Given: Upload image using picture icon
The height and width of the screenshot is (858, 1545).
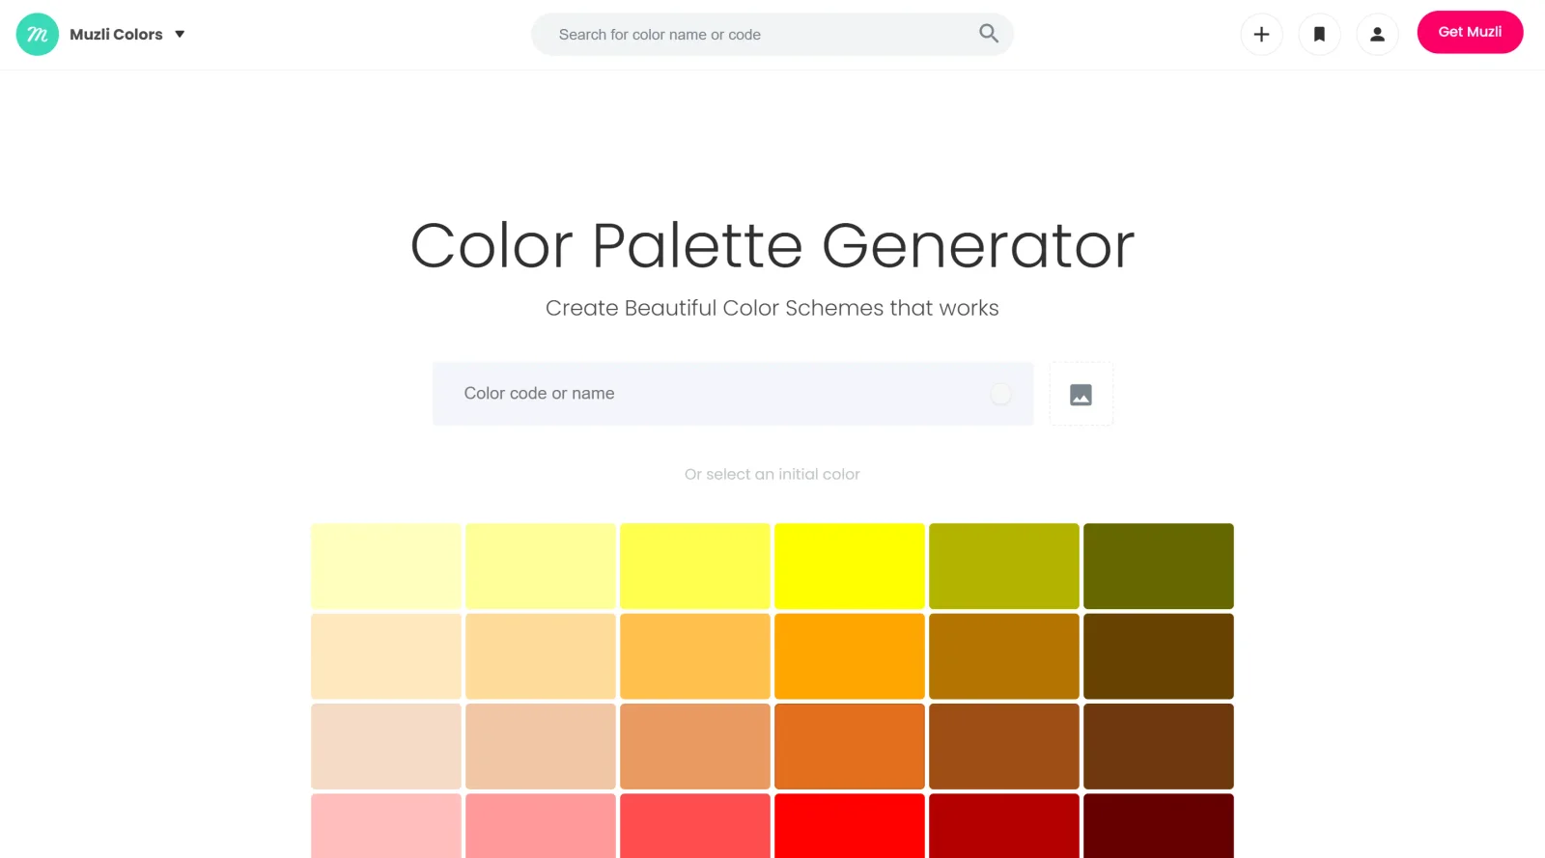Looking at the screenshot, I should 1081,394.
